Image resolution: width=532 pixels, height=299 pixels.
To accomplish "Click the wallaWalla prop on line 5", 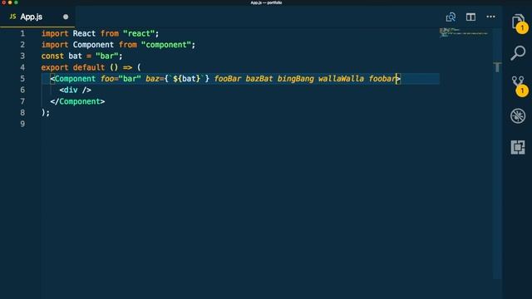I will pos(341,79).
